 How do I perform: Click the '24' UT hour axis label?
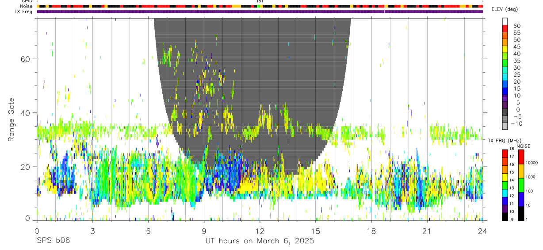483,231
